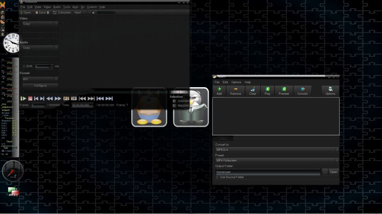The height and width of the screenshot is (214, 382).
Task: Open the Calculator tool in Avidemux
Action: pos(62,13)
